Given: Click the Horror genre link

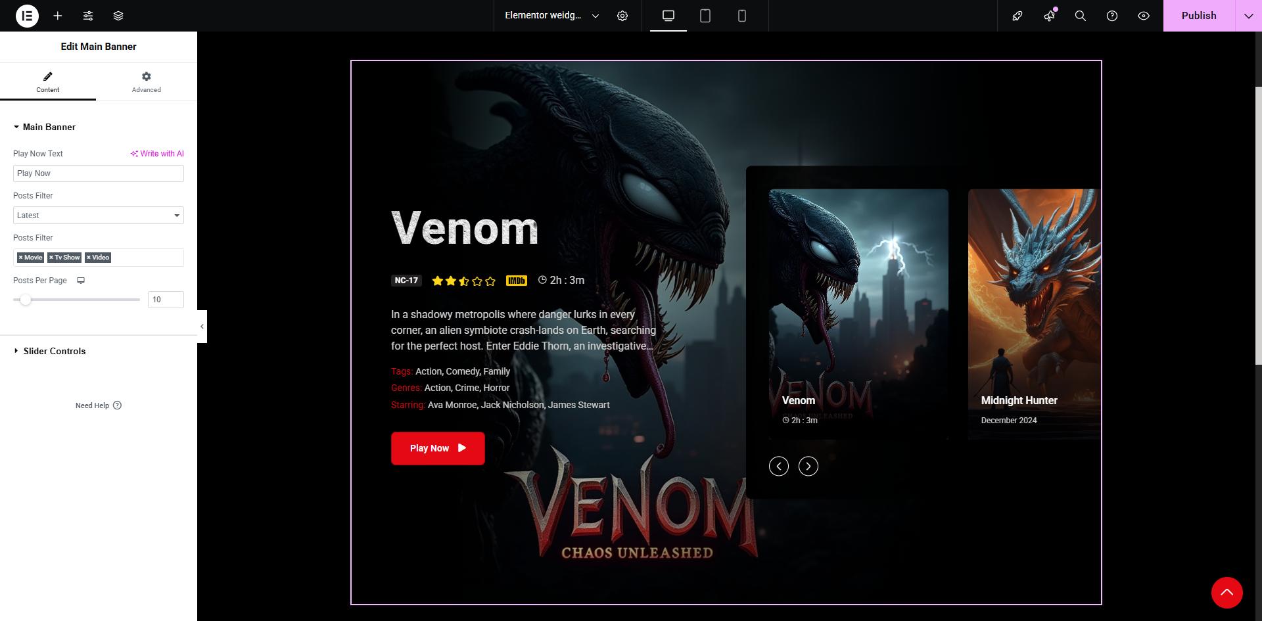Looking at the screenshot, I should [x=496, y=388].
